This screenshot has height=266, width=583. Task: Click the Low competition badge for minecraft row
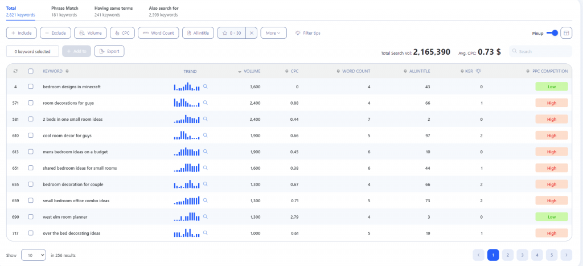pos(552,87)
